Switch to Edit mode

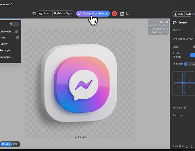pyautogui.click(x=15, y=144)
